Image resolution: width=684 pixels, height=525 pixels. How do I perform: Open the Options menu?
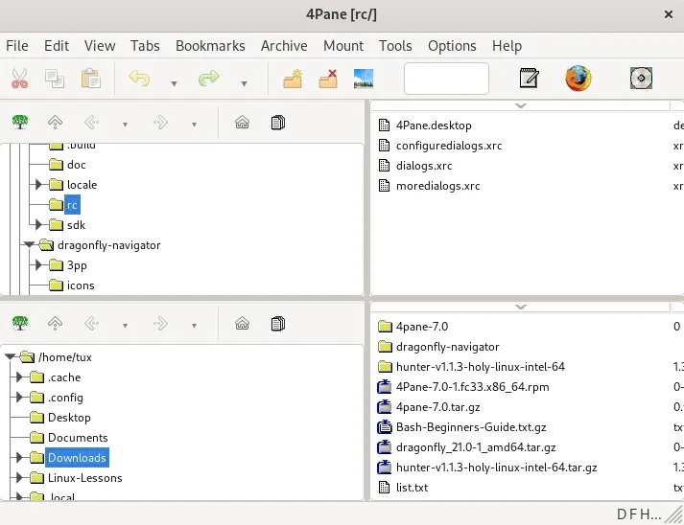(x=452, y=46)
